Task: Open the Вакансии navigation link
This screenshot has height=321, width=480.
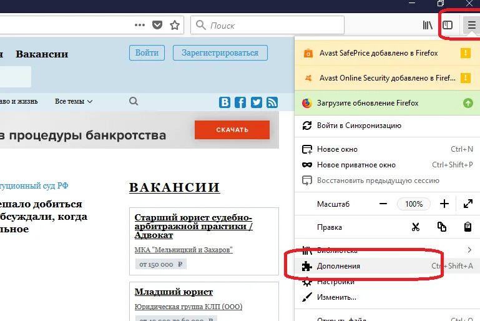Action: (42, 54)
